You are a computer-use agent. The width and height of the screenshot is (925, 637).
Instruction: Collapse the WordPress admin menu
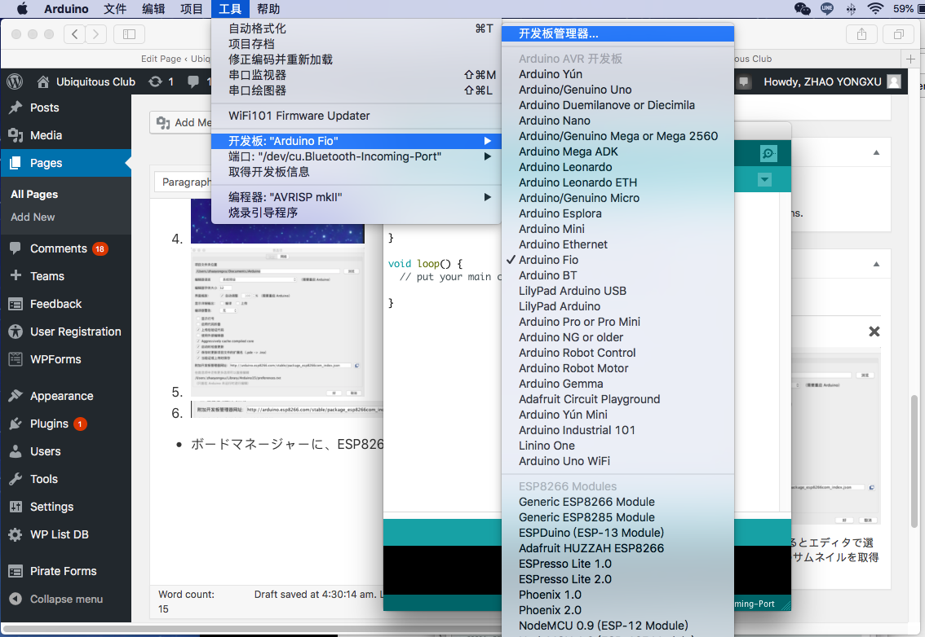click(x=65, y=599)
